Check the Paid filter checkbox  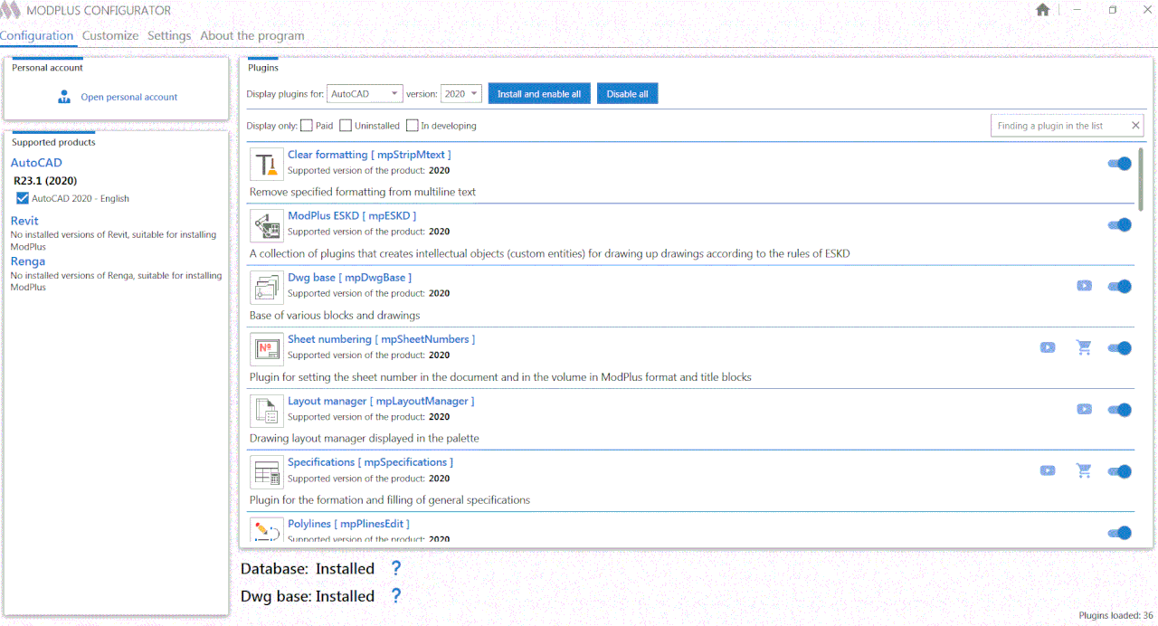[307, 126]
